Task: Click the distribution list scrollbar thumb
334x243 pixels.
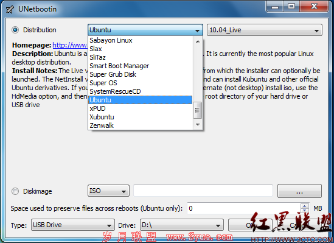Action: [198, 110]
